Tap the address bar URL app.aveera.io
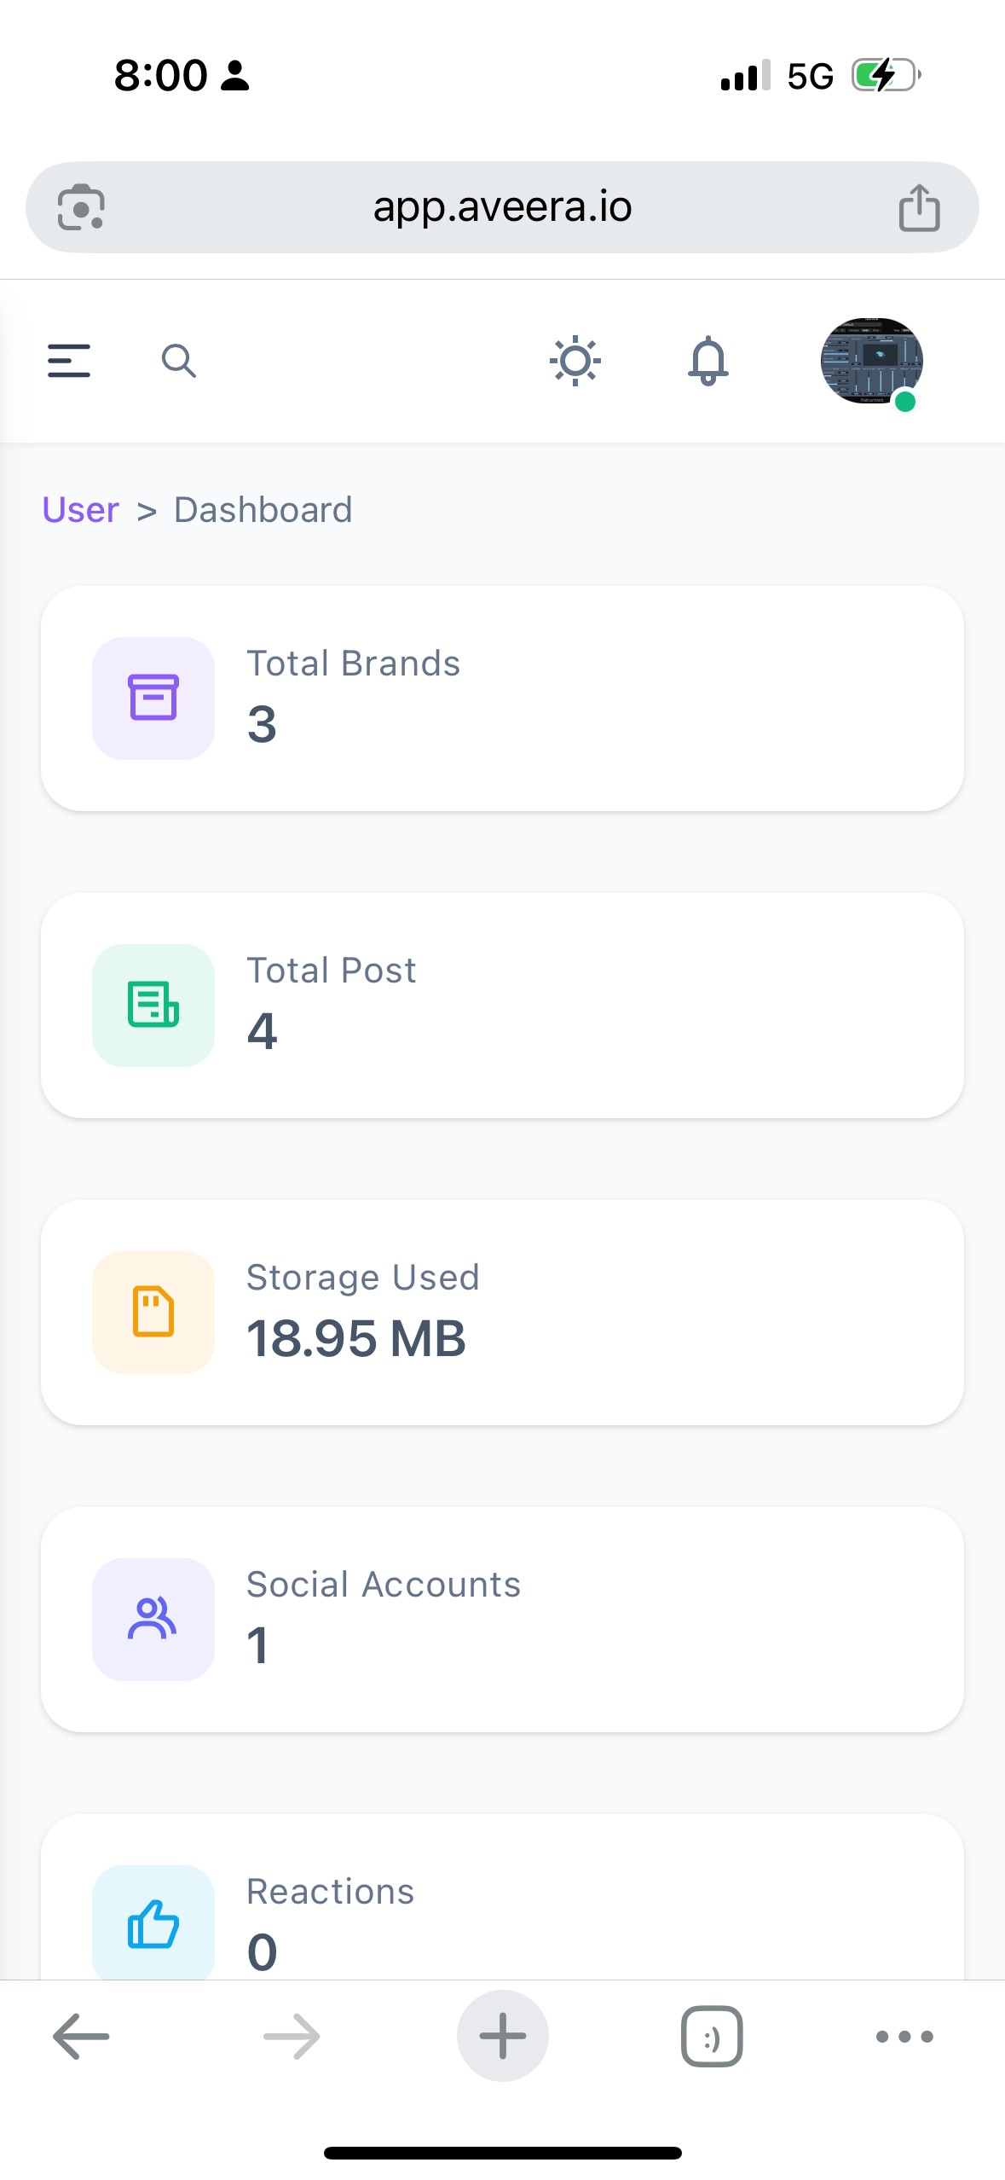Image resolution: width=1005 pixels, height=2180 pixels. point(502,207)
